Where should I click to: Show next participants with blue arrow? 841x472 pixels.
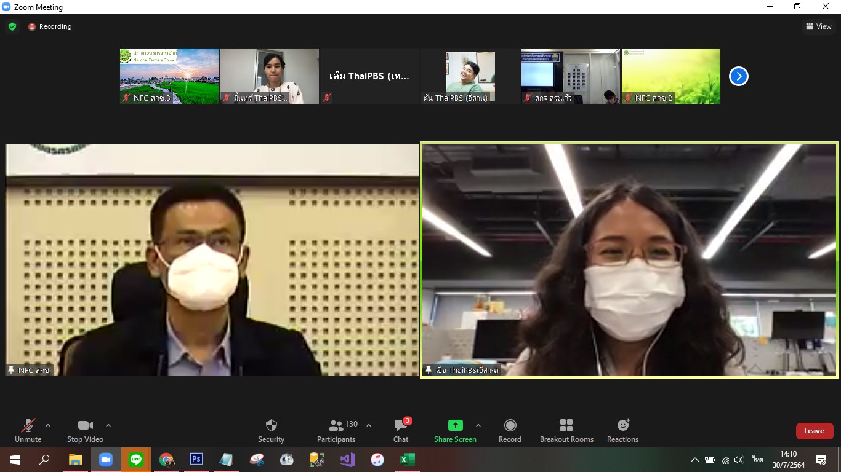[x=738, y=76]
